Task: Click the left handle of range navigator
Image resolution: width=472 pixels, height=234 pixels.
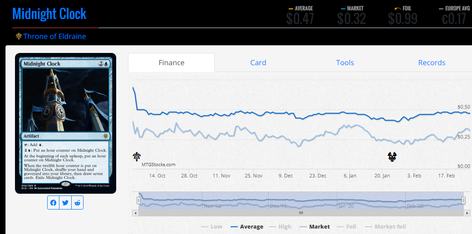Action: [x=138, y=201]
